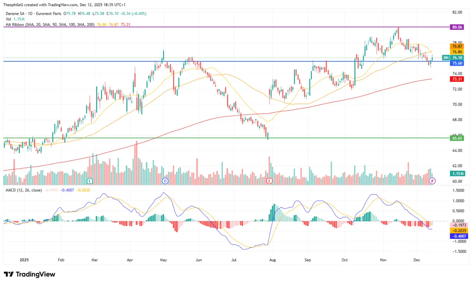Viewport: 473px width, 284px height.
Task: Click the blue 75.60 price line label
Action: [x=457, y=63]
